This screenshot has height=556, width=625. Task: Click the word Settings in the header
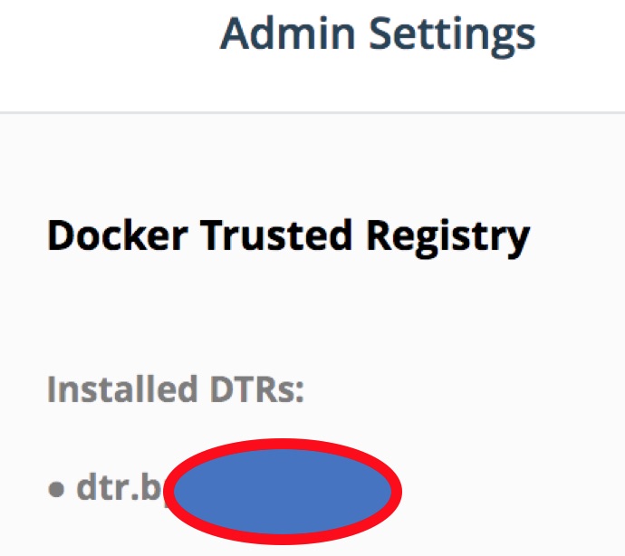pyautogui.click(x=452, y=36)
